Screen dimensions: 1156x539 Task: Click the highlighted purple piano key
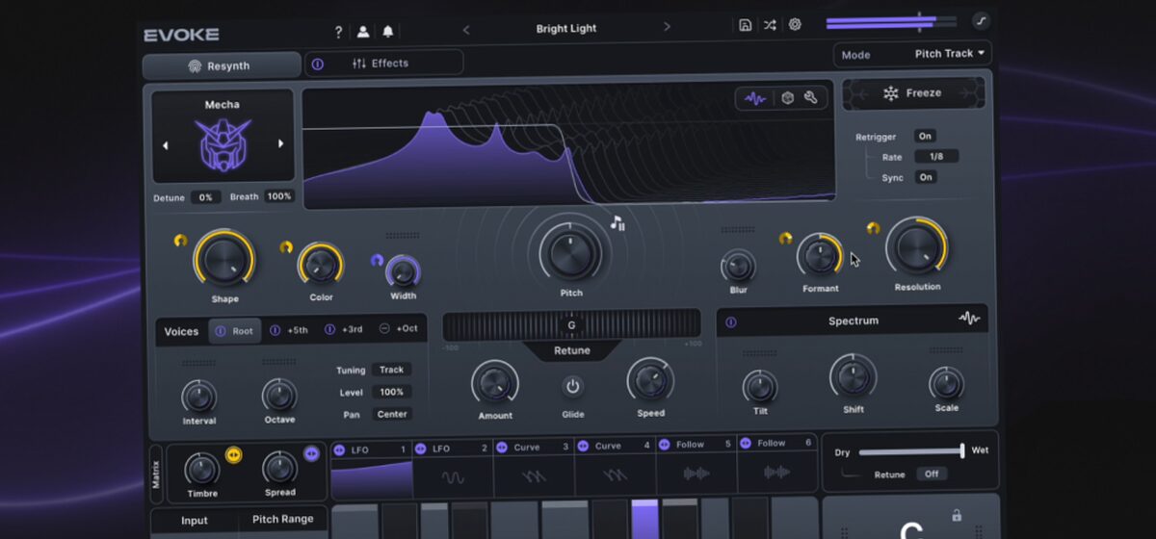click(x=644, y=519)
